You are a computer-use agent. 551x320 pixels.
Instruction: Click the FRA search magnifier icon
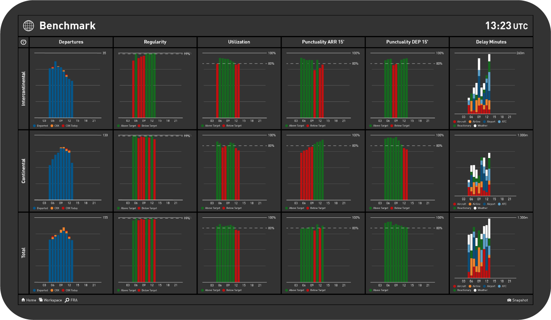(x=67, y=300)
